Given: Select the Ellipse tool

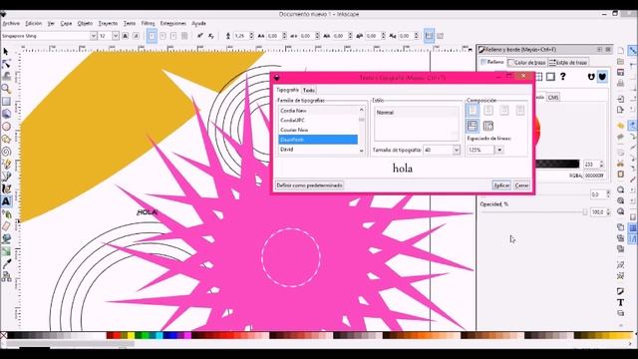Looking at the screenshot, I should [6, 127].
